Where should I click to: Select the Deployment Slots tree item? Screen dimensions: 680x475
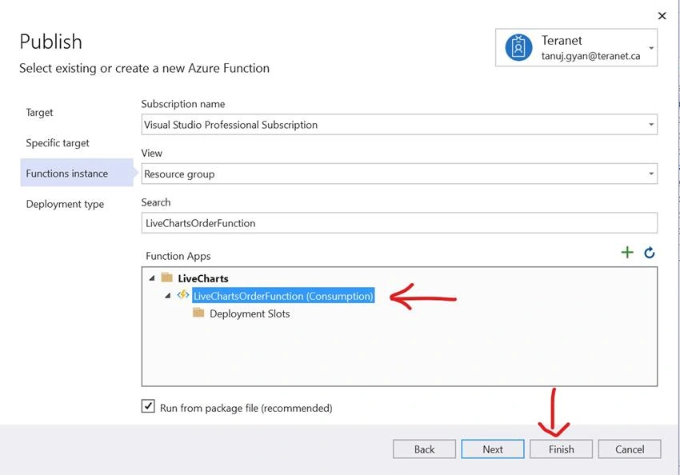tap(250, 313)
